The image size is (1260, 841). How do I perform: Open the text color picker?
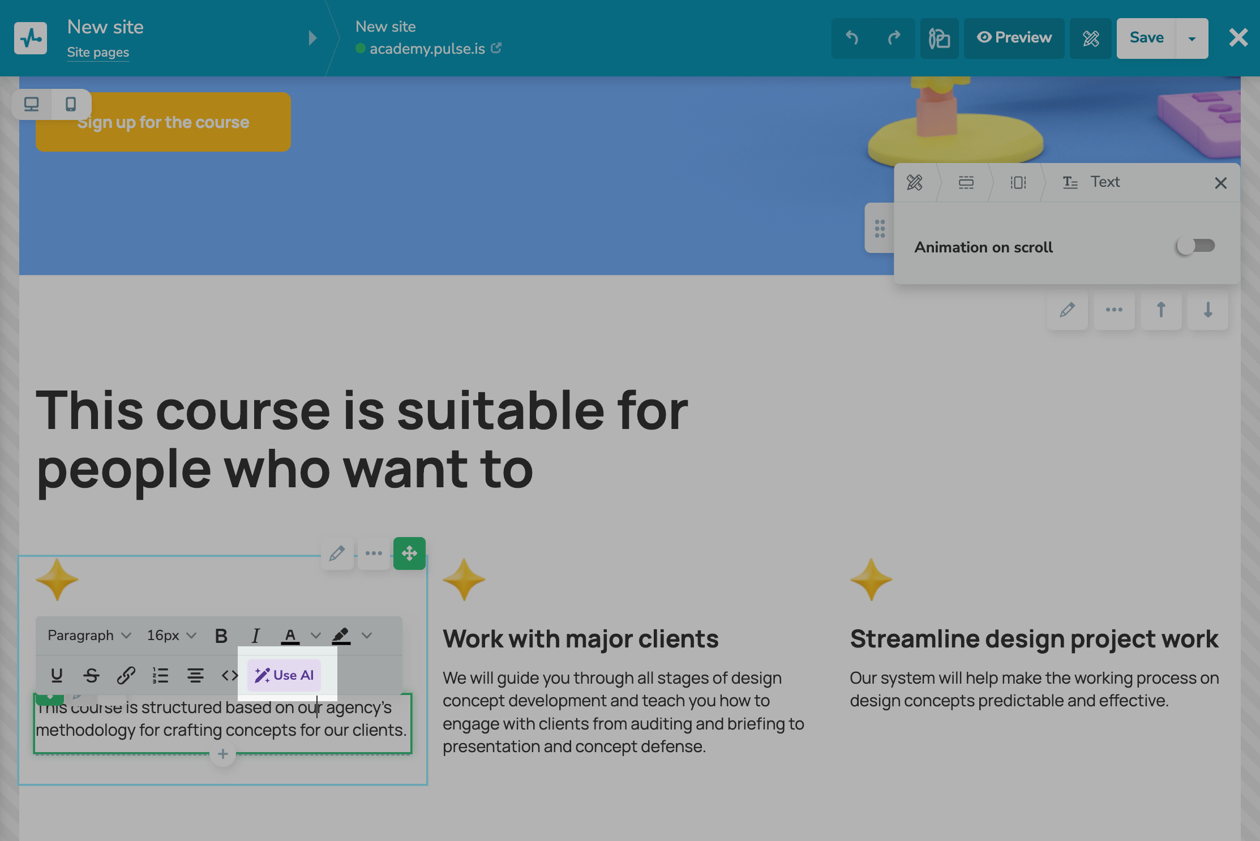290,636
